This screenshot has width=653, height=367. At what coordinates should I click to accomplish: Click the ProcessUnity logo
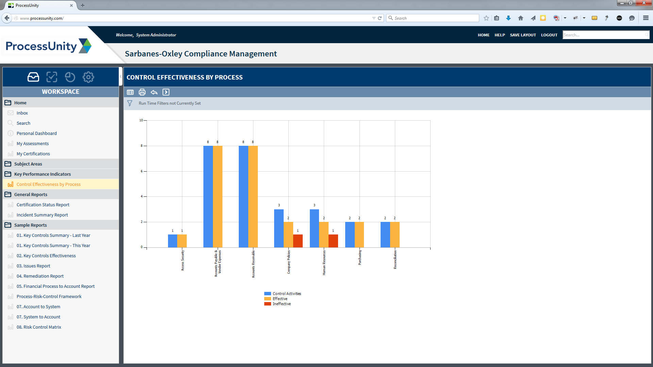(48, 46)
